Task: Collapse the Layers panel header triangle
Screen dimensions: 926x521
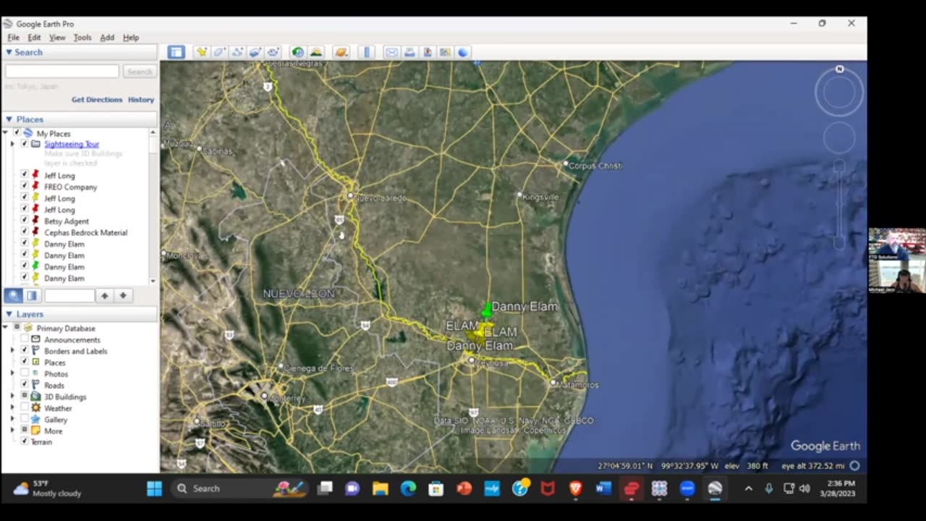Action: pyautogui.click(x=9, y=314)
